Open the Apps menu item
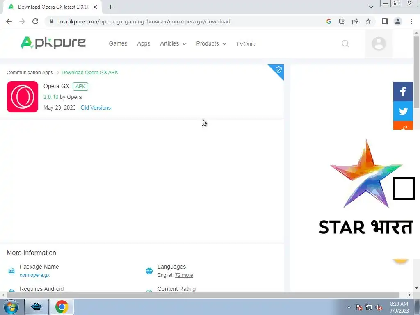 [144, 43]
